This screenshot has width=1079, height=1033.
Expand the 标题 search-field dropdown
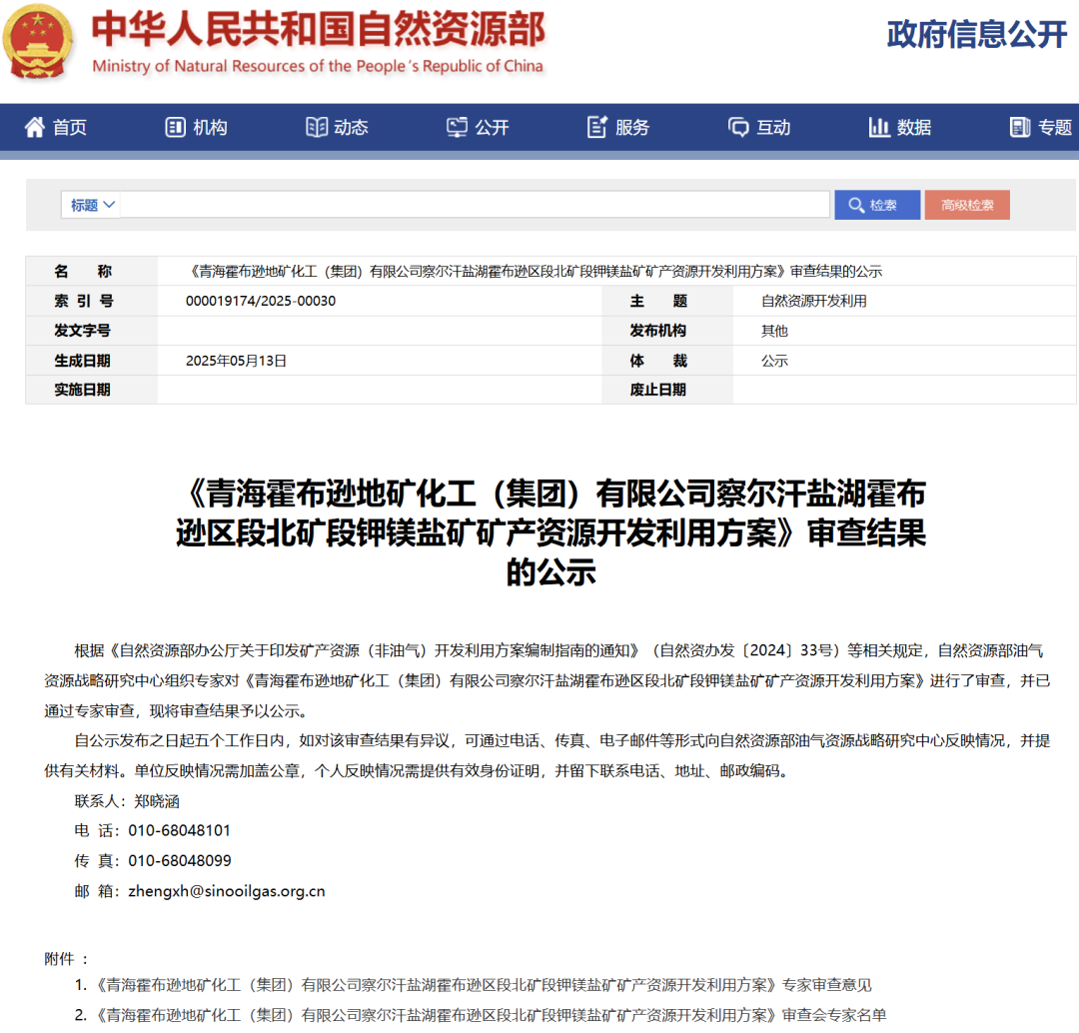92,205
